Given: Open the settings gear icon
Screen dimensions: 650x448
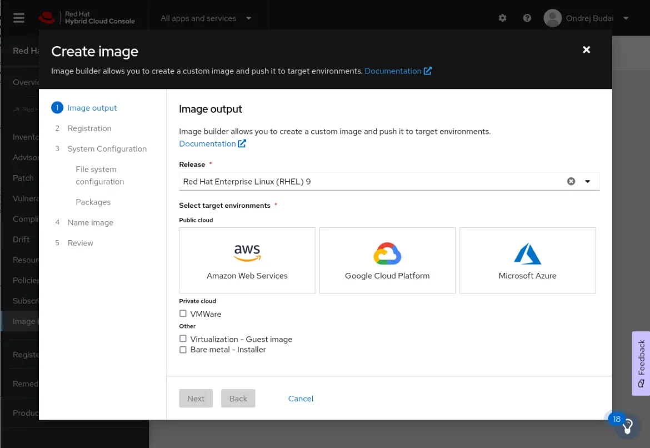Looking at the screenshot, I should (502, 18).
